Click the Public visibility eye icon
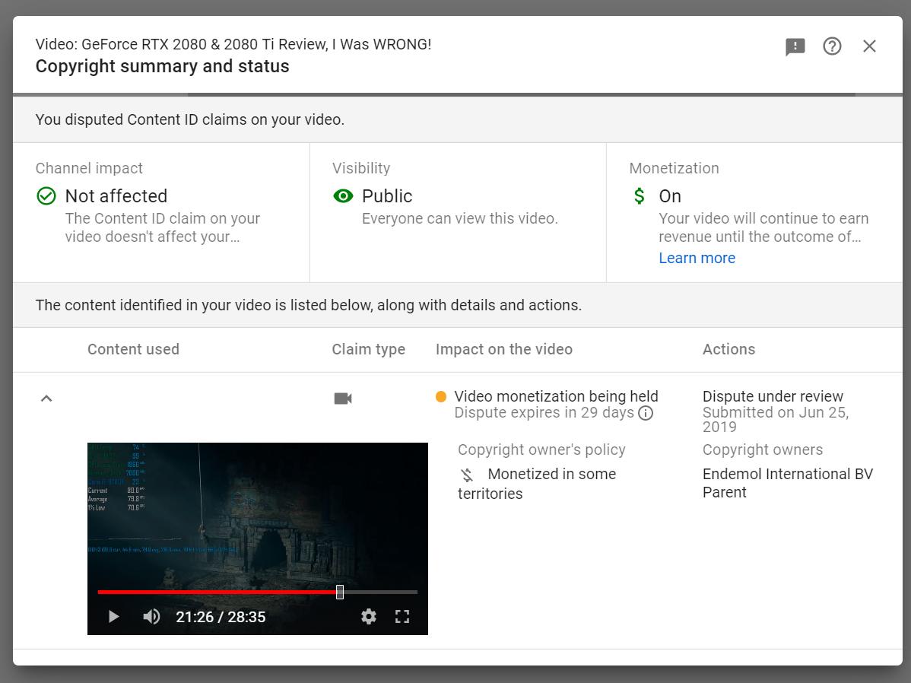 click(343, 196)
